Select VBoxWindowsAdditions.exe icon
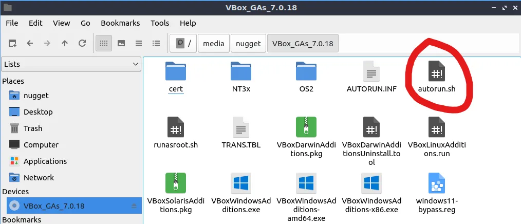 coord(241,183)
